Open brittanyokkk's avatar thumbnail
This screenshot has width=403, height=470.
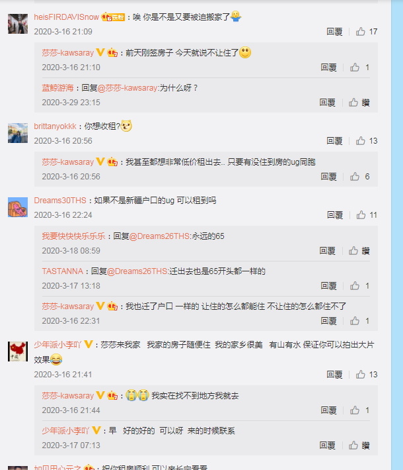click(18, 133)
